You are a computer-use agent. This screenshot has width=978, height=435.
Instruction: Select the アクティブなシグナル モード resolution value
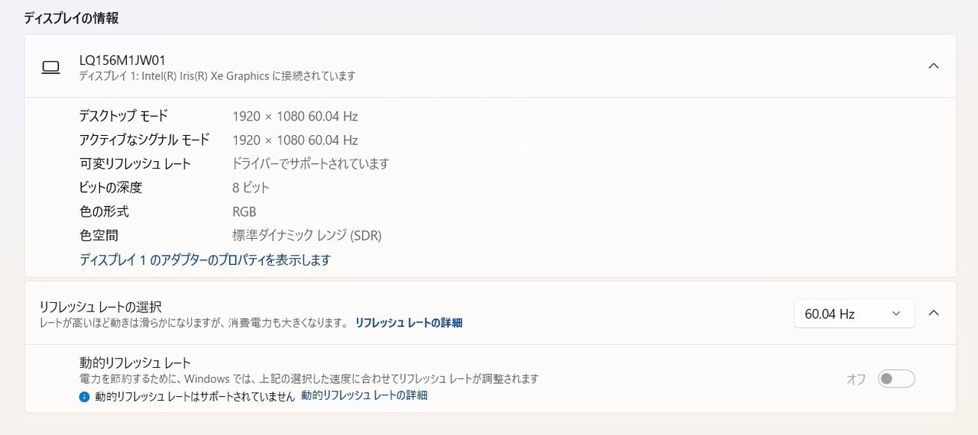point(295,140)
